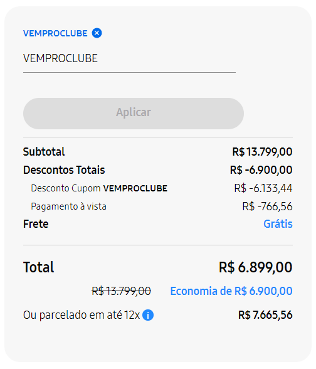Select the Frete label
316x369 pixels.
tap(36, 224)
